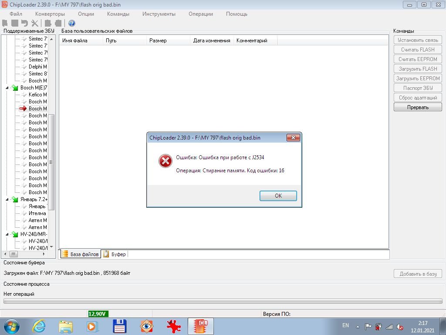Click the Прервать button
This screenshot has width=446, height=335.
pyautogui.click(x=418, y=107)
